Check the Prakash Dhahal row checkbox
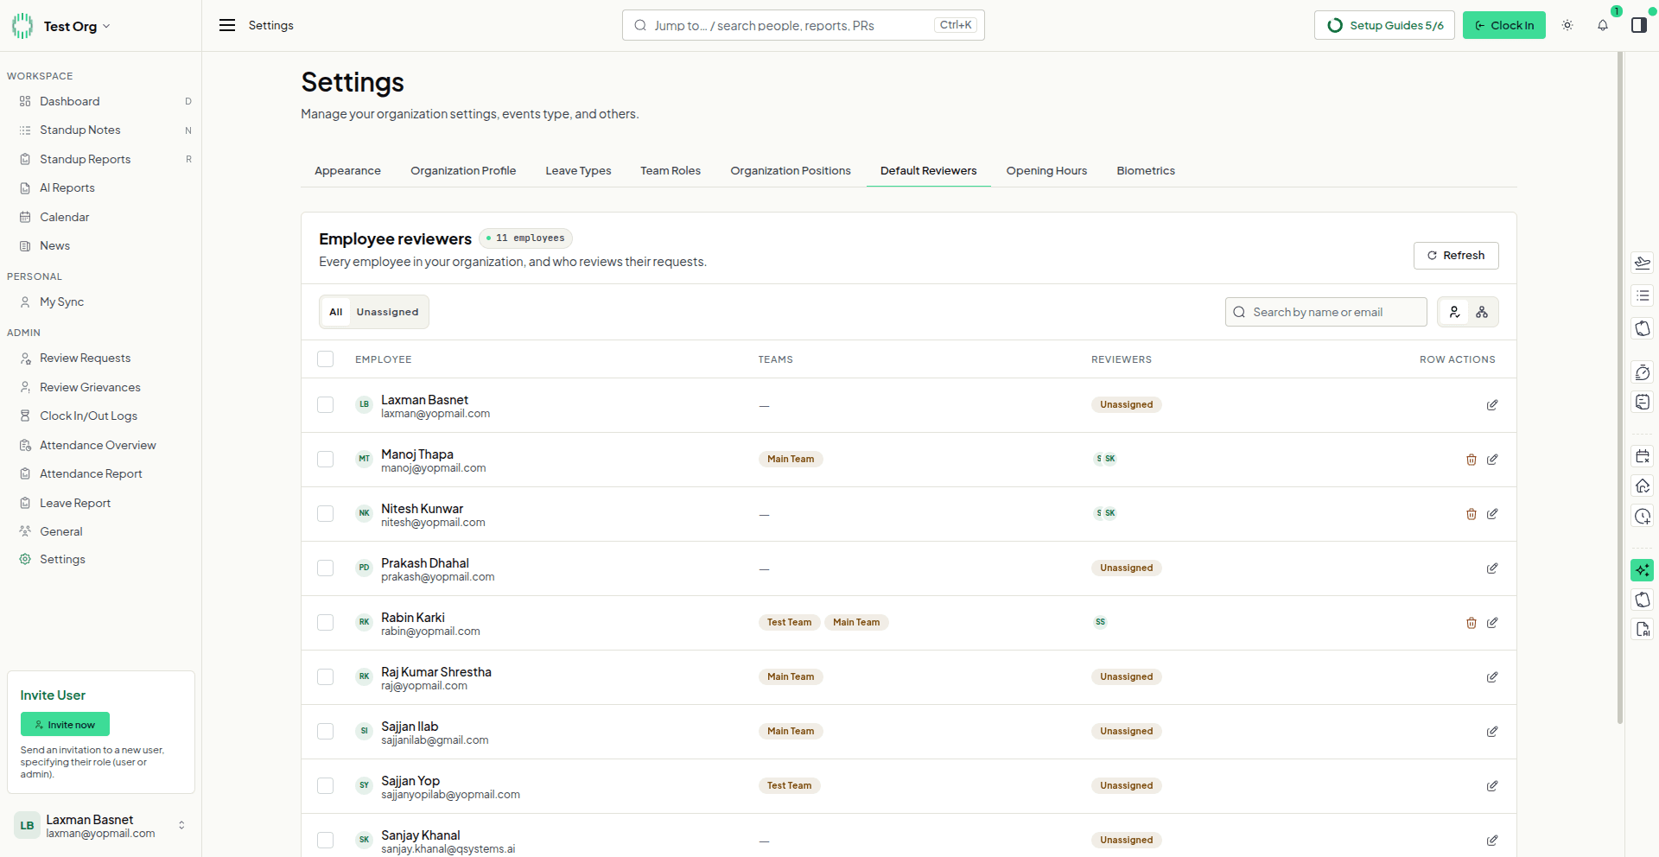Screen dimensions: 1659x857 (326, 568)
